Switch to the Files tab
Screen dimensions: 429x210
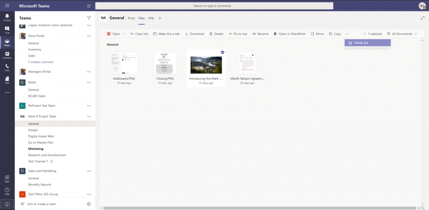point(142,18)
